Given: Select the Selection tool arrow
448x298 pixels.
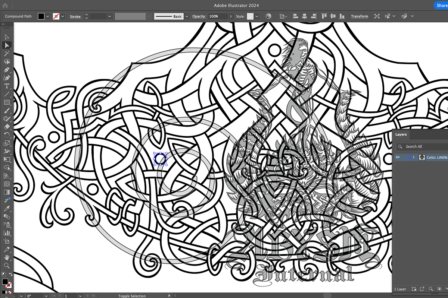Looking at the screenshot, I should pos(7,37).
